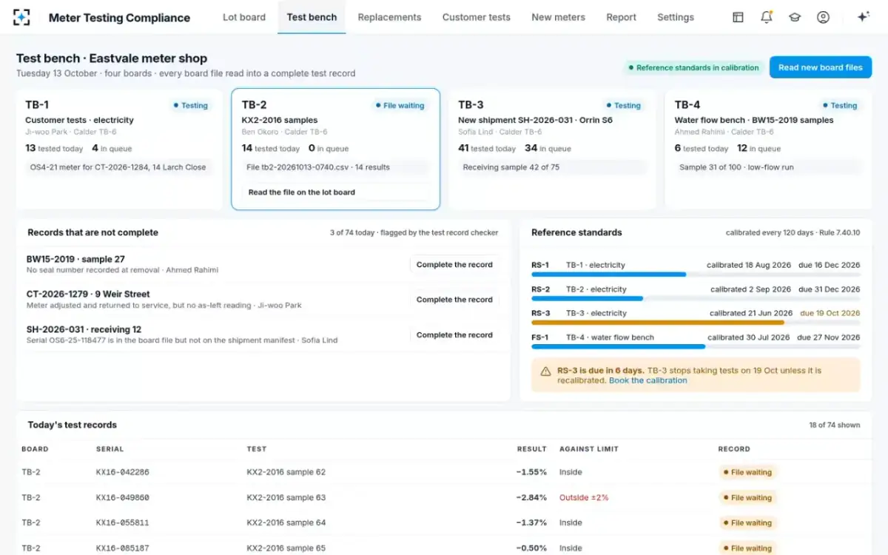Click the SERIAL column header
888x555 pixels.
pyautogui.click(x=110, y=449)
